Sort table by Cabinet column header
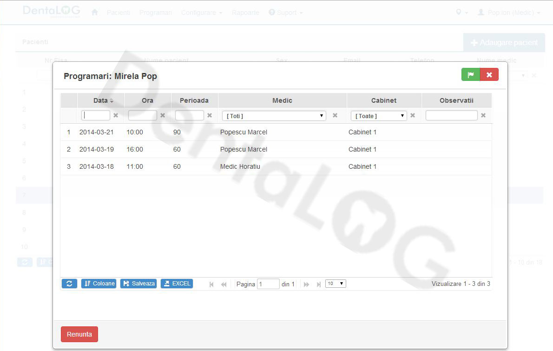Screen dimensions: 553x351 pos(384,100)
